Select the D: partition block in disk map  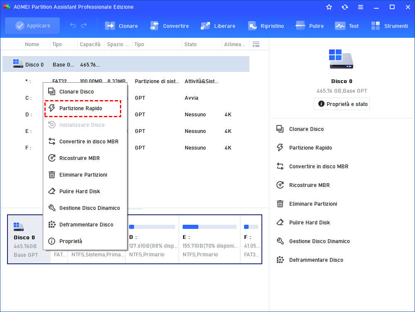152,239
